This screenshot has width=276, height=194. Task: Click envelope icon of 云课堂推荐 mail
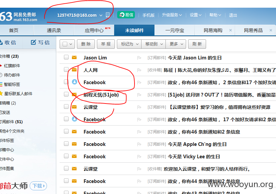pos(74,107)
